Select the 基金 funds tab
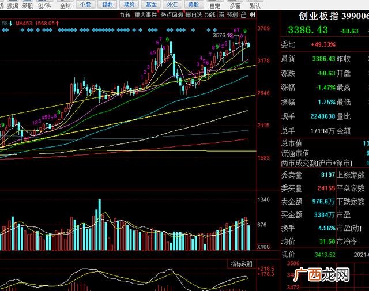Image resolution: width=369 pixels, height=291 pixels. (151, 4)
